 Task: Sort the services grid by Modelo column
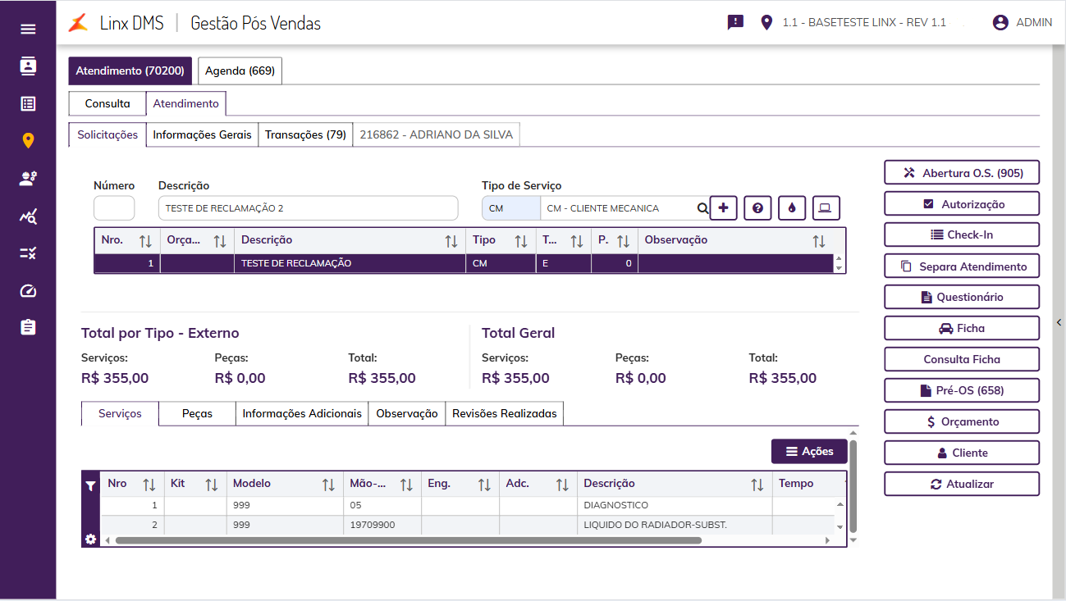coord(328,485)
